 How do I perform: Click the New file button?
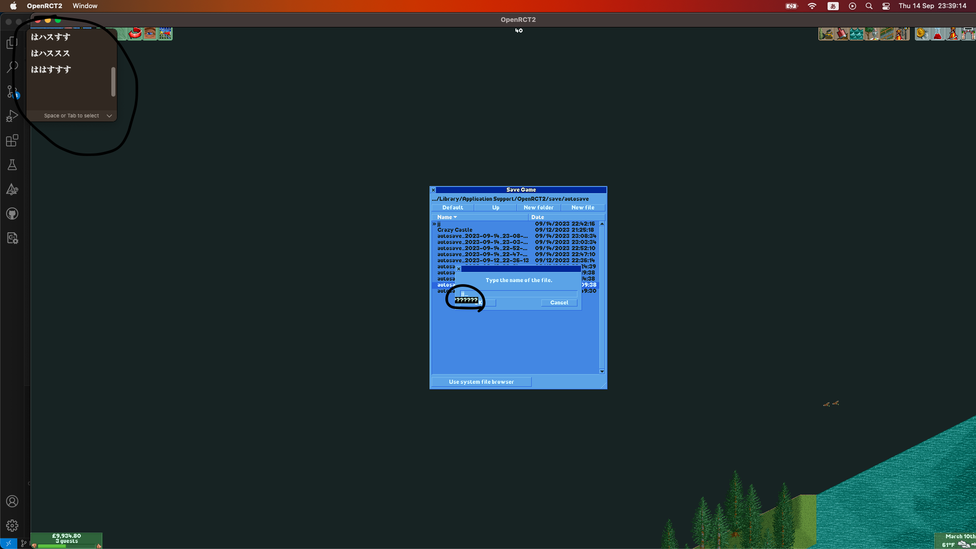583,207
